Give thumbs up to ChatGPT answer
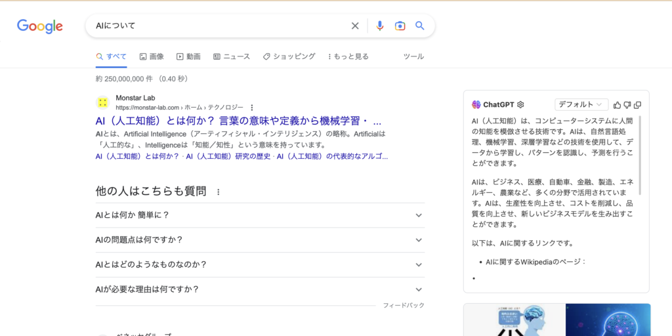672x336 pixels. 617,104
